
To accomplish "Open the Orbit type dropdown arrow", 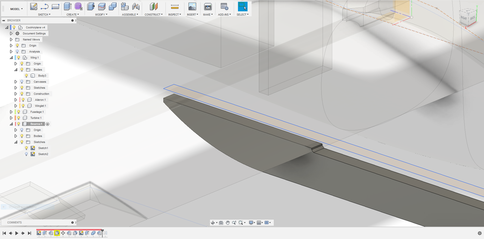I will tap(217, 223).
